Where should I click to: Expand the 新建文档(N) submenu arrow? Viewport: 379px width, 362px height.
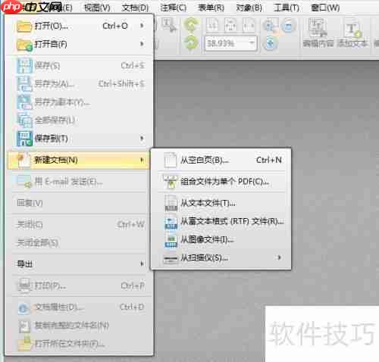[x=142, y=160]
